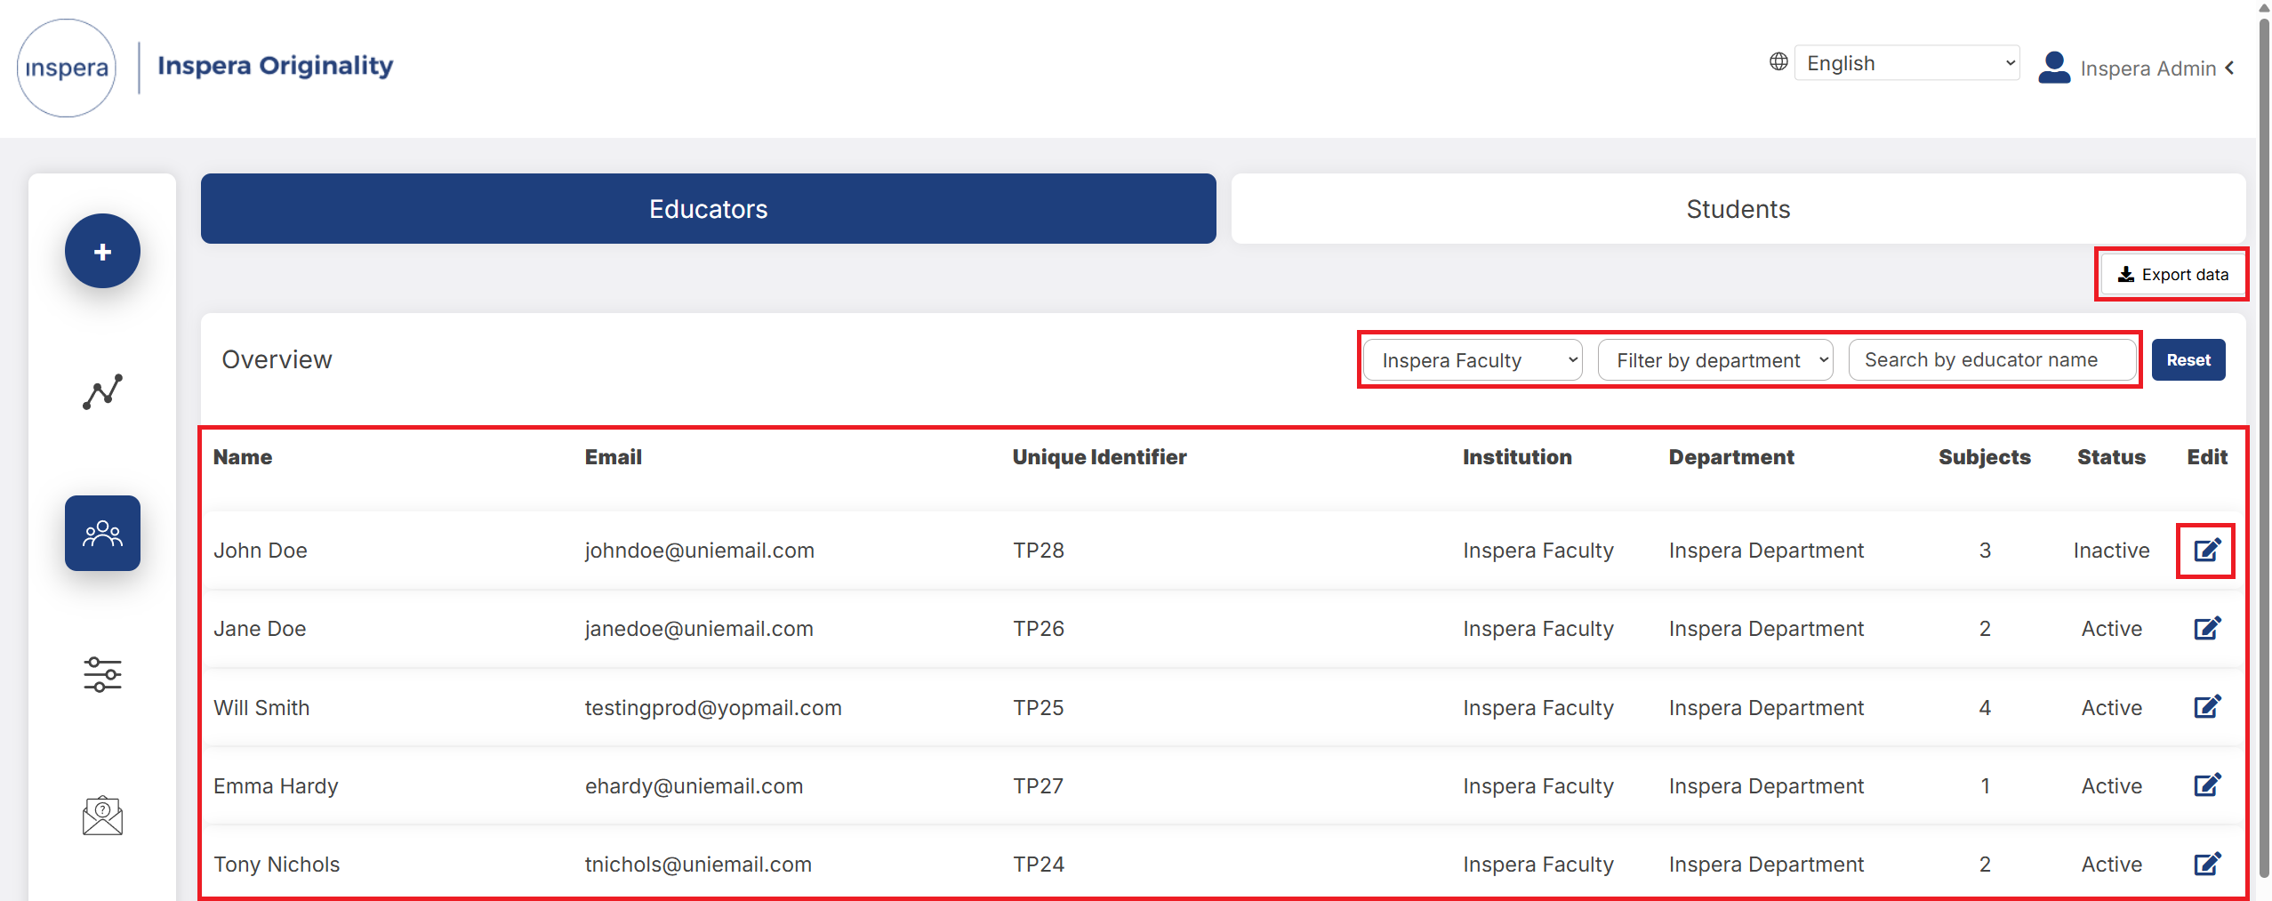Image resolution: width=2272 pixels, height=901 pixels.
Task: Click email janedoe@uniemail.com
Action: 699,629
